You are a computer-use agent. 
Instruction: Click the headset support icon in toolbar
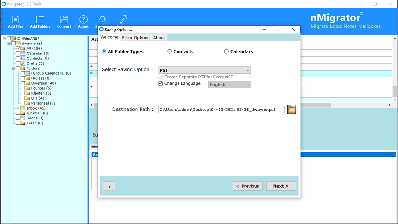[102, 19]
